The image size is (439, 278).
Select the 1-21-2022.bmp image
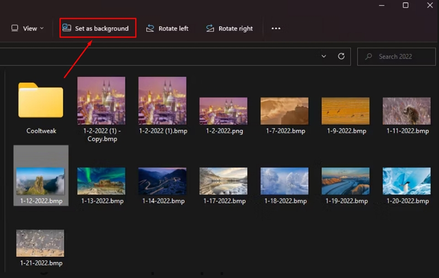click(40, 242)
